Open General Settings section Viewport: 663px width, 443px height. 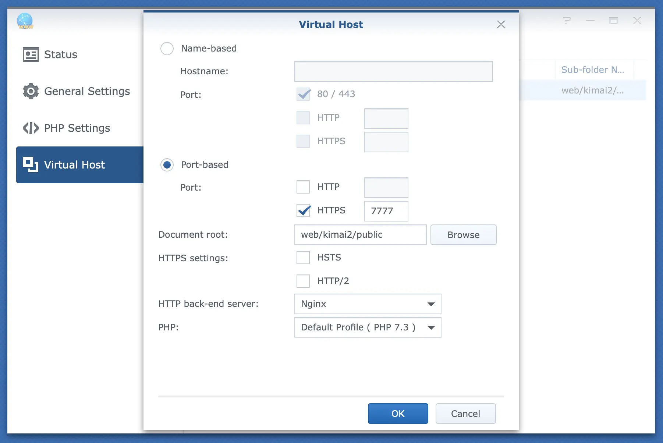click(80, 91)
